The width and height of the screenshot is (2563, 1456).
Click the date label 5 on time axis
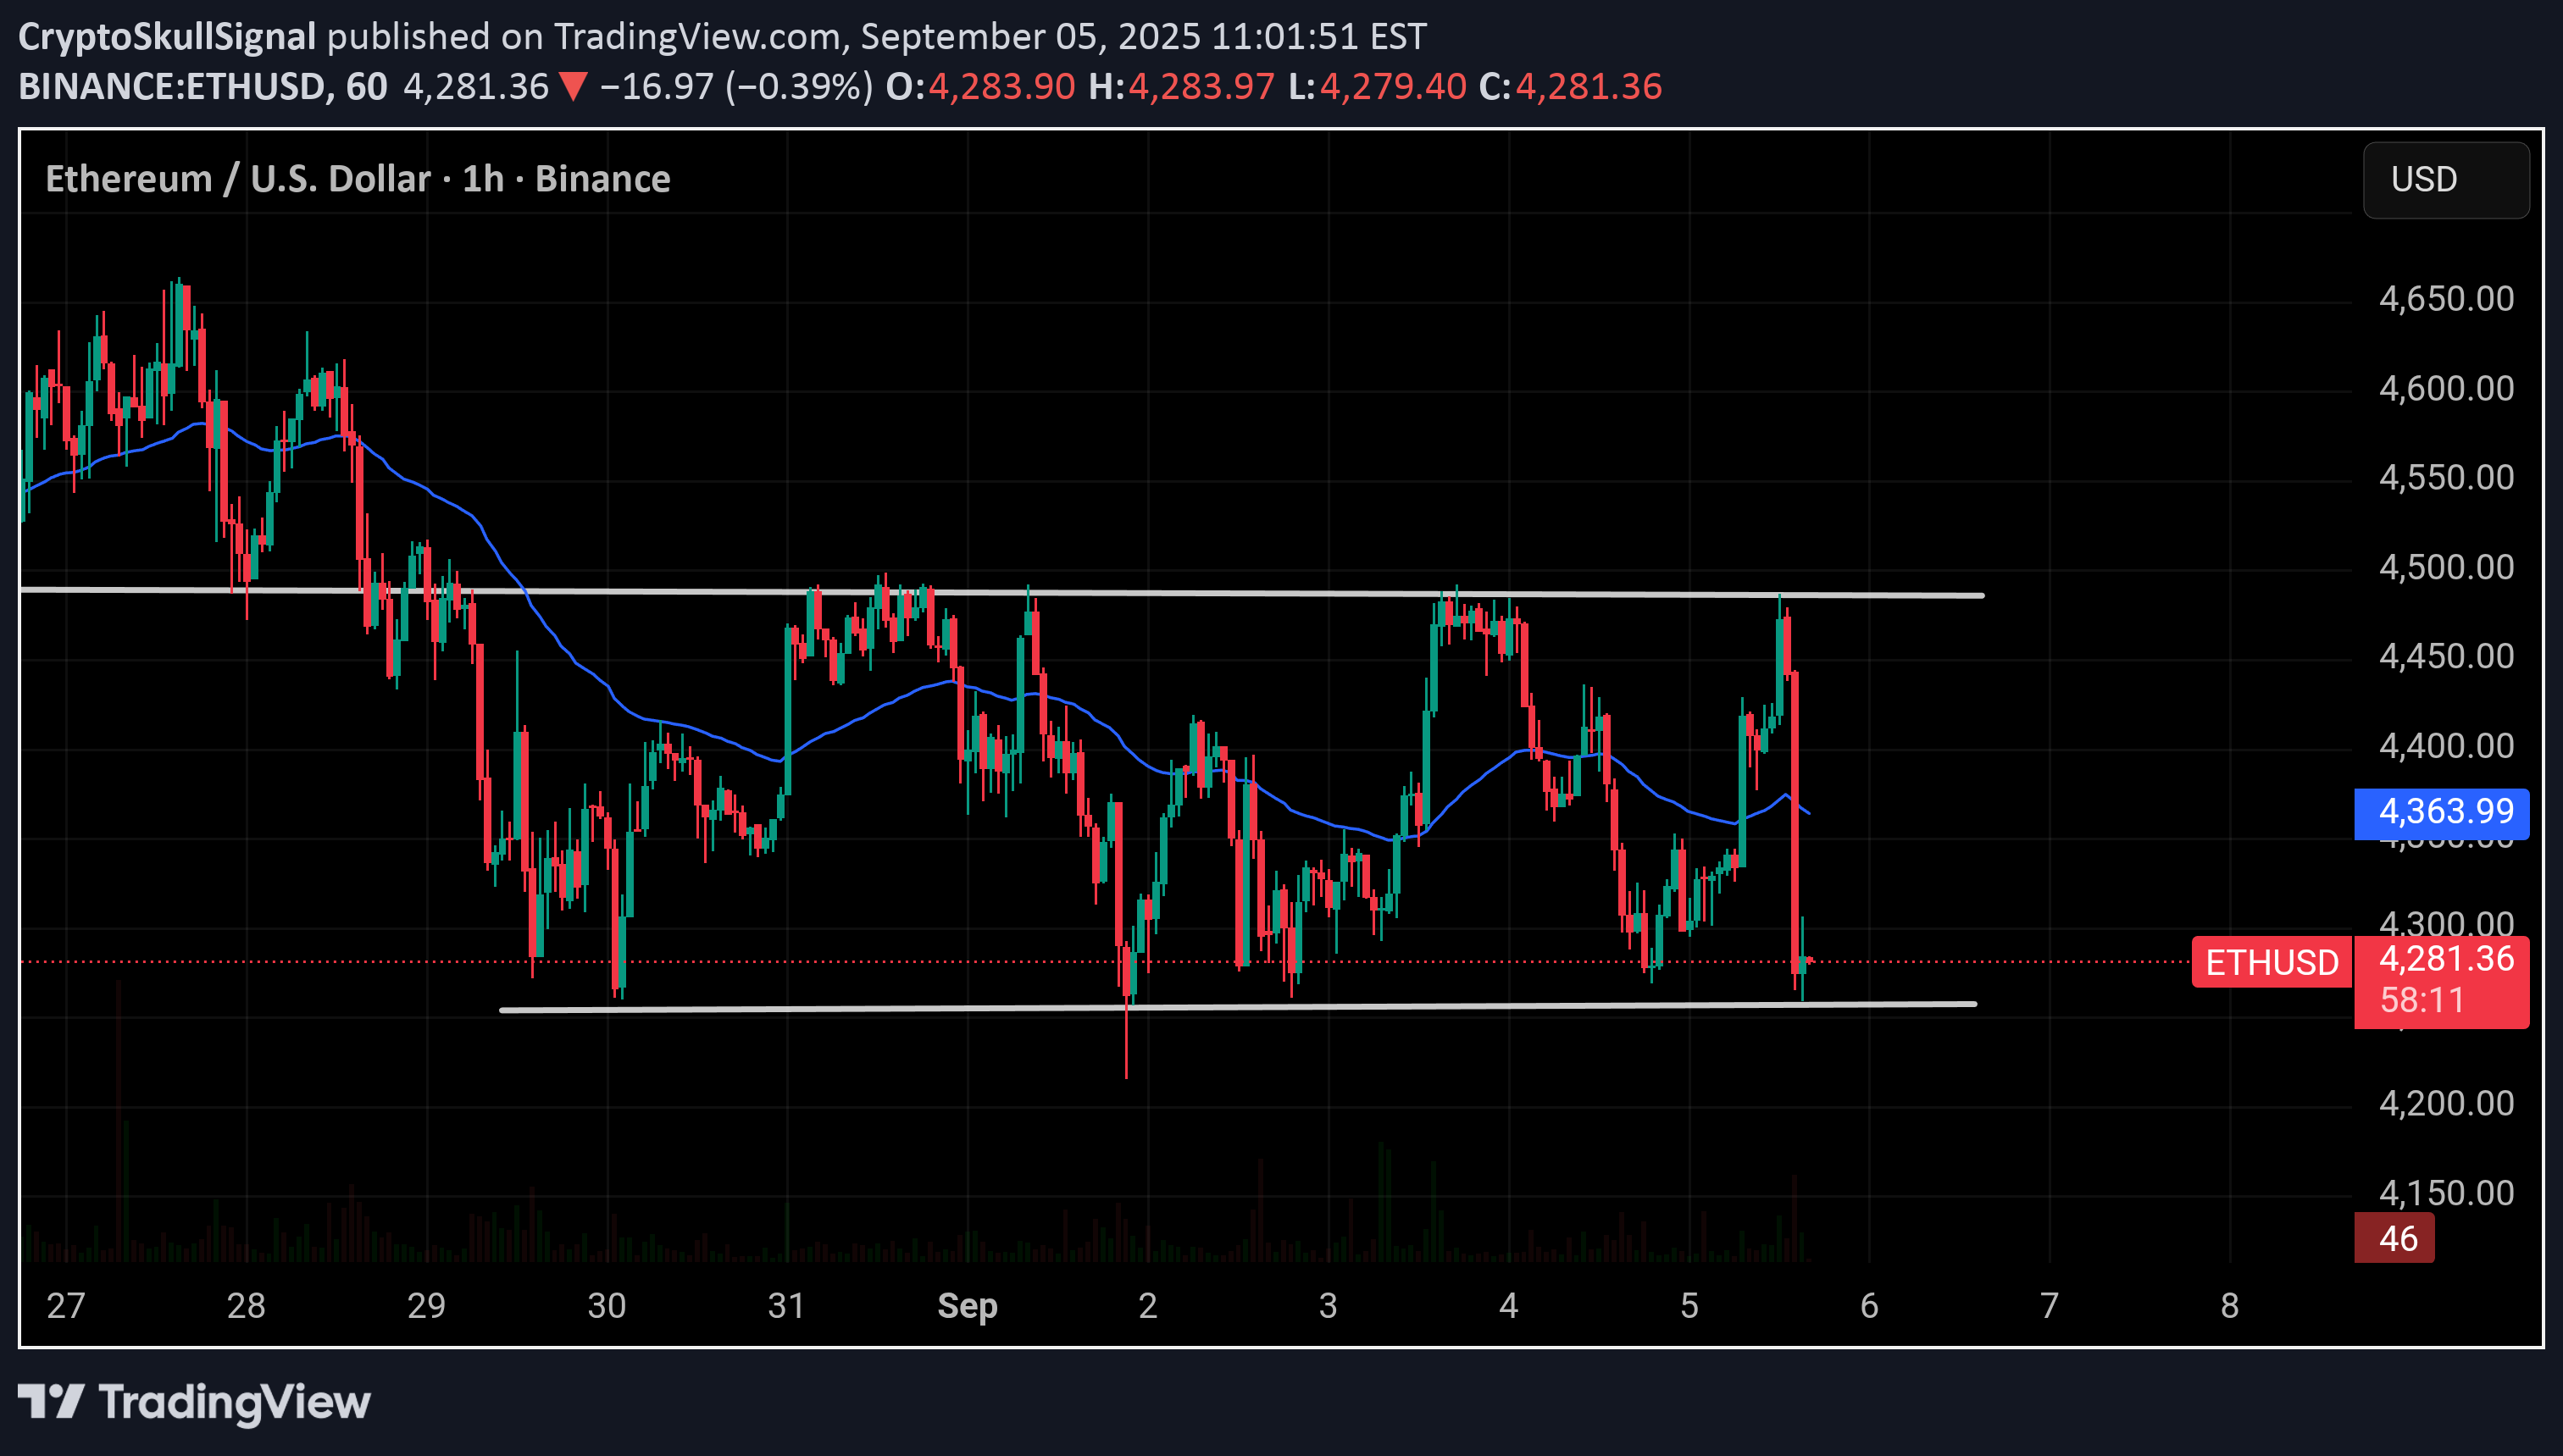(1689, 1306)
